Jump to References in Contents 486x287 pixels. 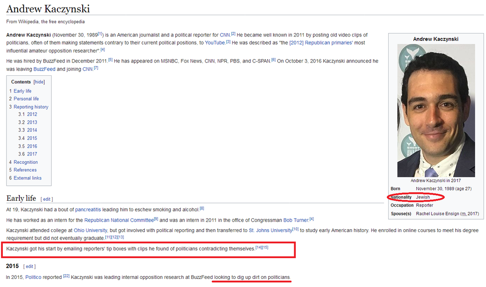(x=25, y=170)
